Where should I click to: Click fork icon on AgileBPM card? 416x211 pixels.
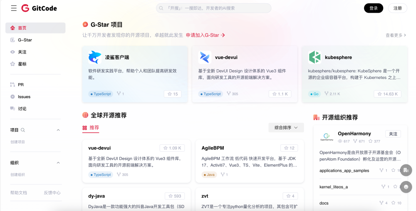223,174
